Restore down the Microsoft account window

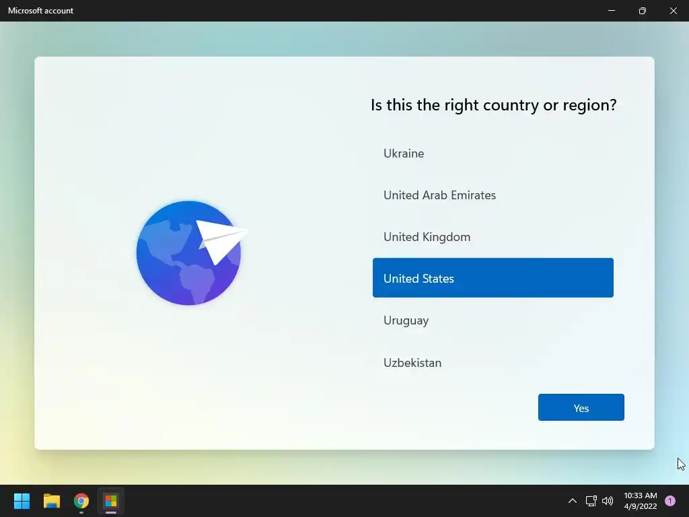pyautogui.click(x=642, y=11)
